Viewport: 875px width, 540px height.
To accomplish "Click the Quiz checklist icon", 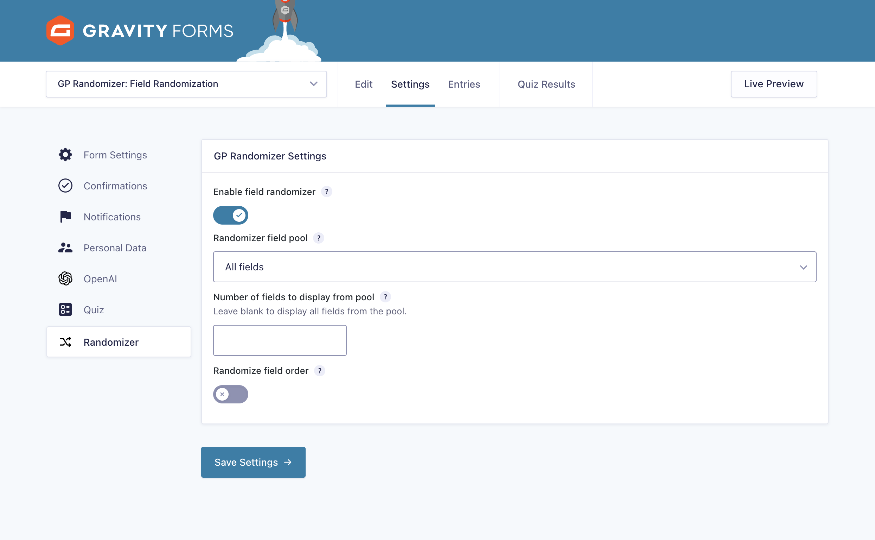I will [65, 310].
